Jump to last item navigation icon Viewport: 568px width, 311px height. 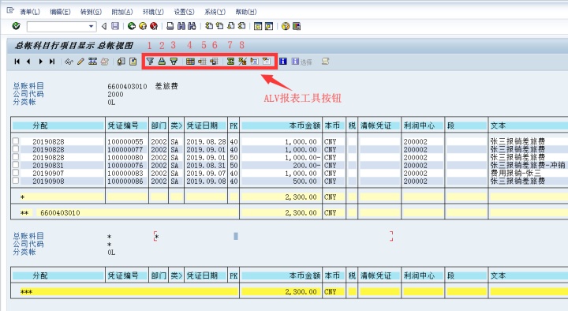click(52, 62)
